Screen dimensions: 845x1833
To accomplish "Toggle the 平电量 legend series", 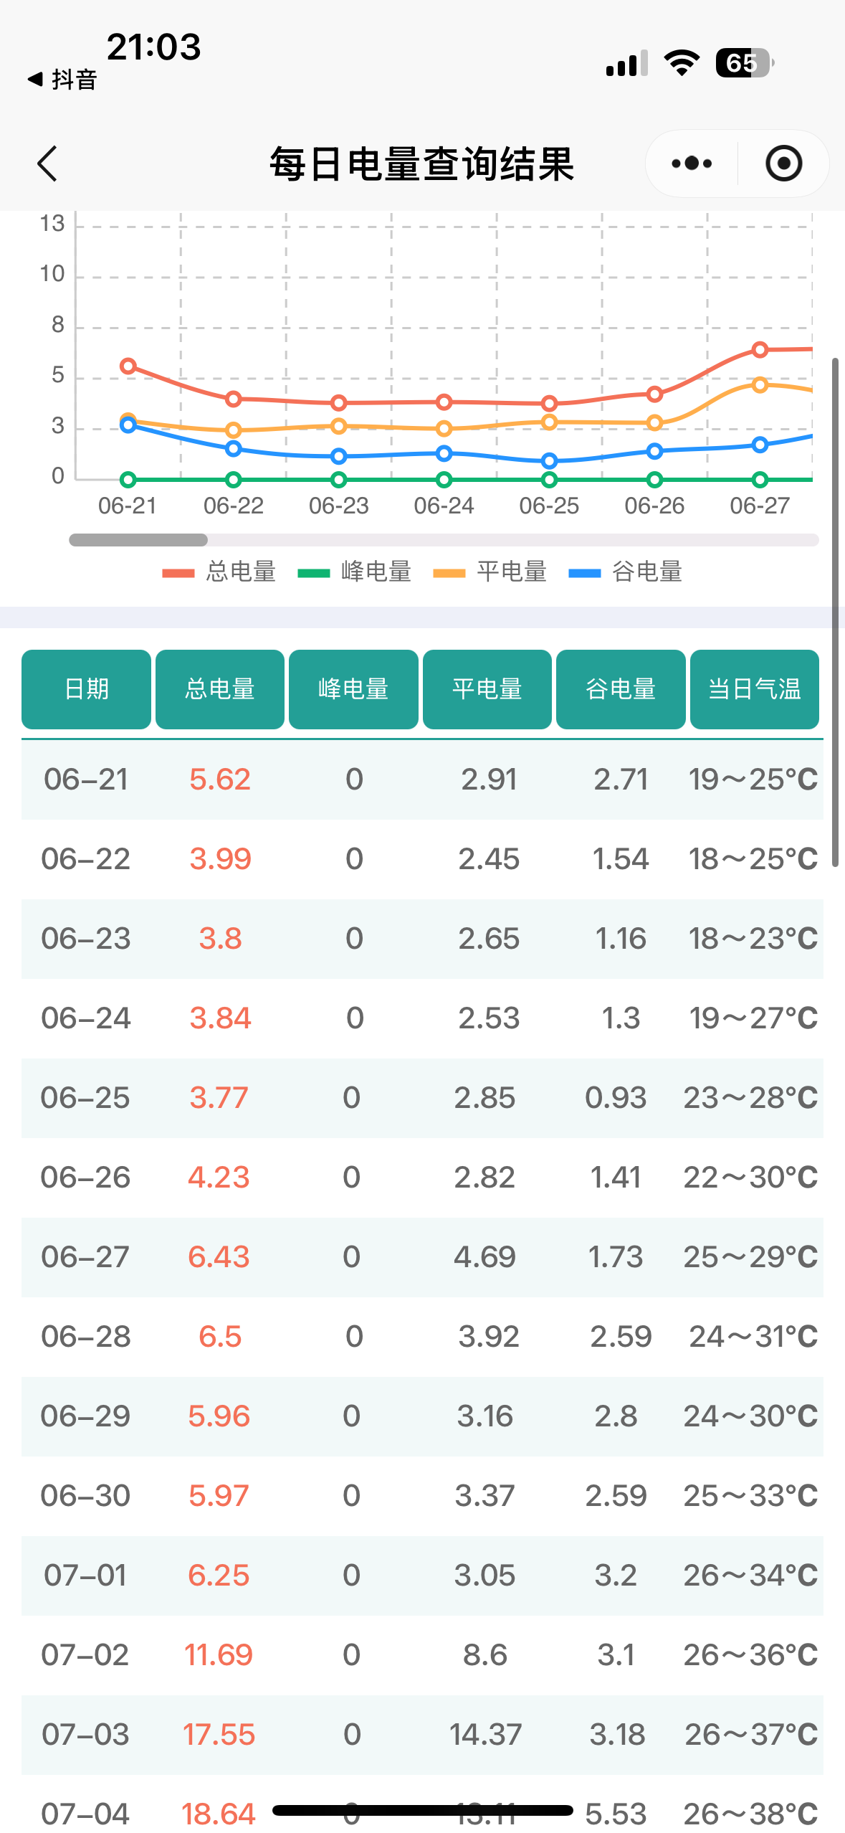I will 490,572.
